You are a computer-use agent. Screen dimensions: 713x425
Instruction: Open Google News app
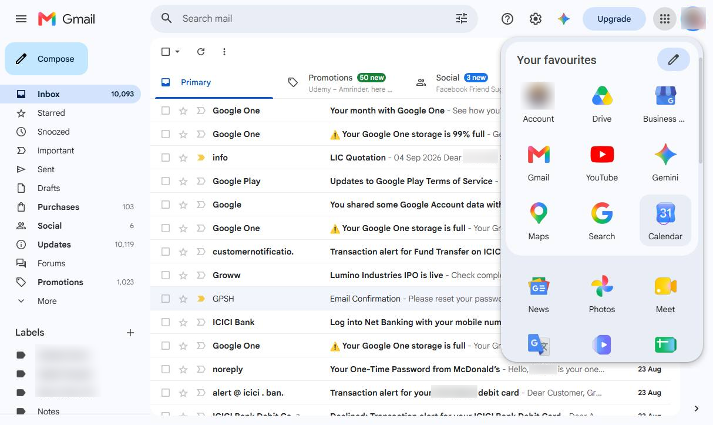[x=538, y=293]
